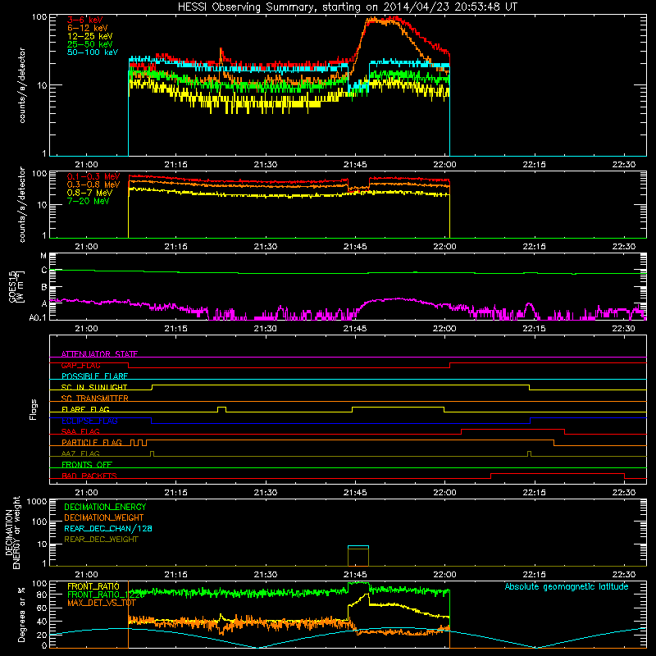Click the HESSI Observing Summary title text
Viewport: 656px width, 656px height.
point(347,7)
